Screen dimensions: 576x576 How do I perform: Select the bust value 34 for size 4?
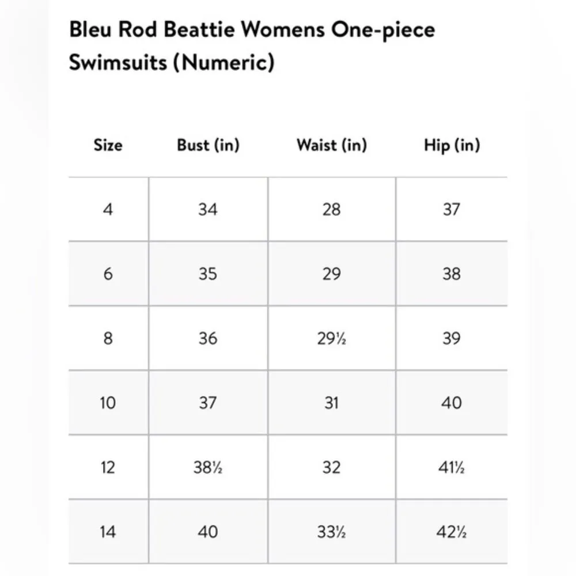[208, 209]
